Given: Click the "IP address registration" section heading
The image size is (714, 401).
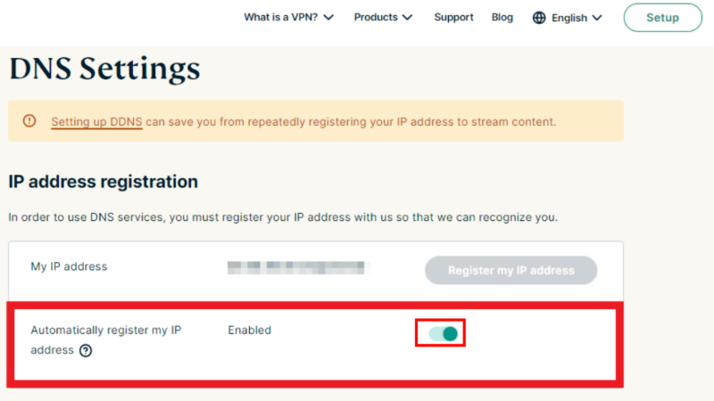Looking at the screenshot, I should pos(103,182).
